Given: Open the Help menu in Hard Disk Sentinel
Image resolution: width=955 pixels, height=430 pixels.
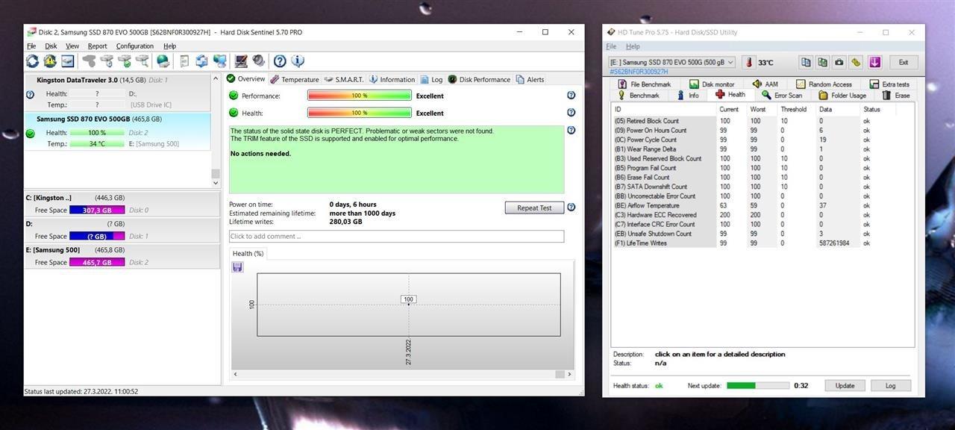Looking at the screenshot, I should point(169,46).
